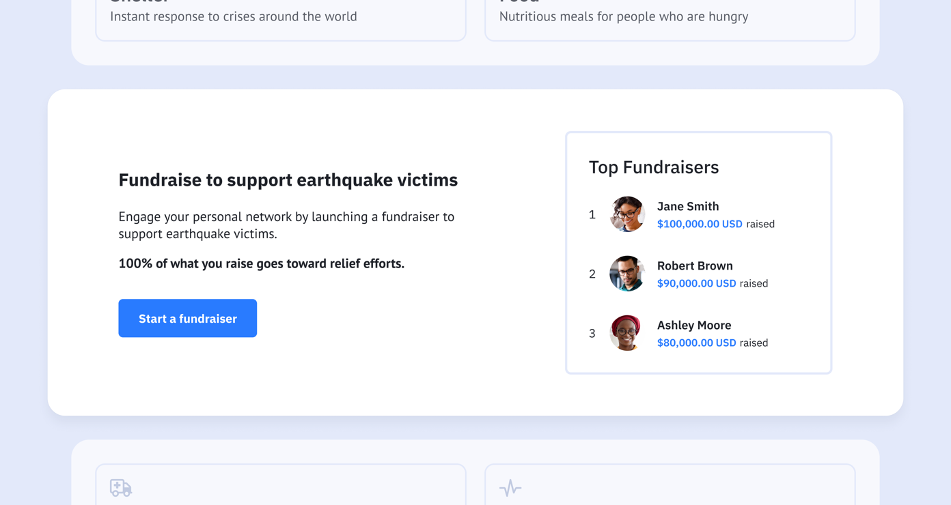951x505 pixels.
Task: Open Ashley Moore's $80,000.00 USD amount
Action: (x=697, y=343)
